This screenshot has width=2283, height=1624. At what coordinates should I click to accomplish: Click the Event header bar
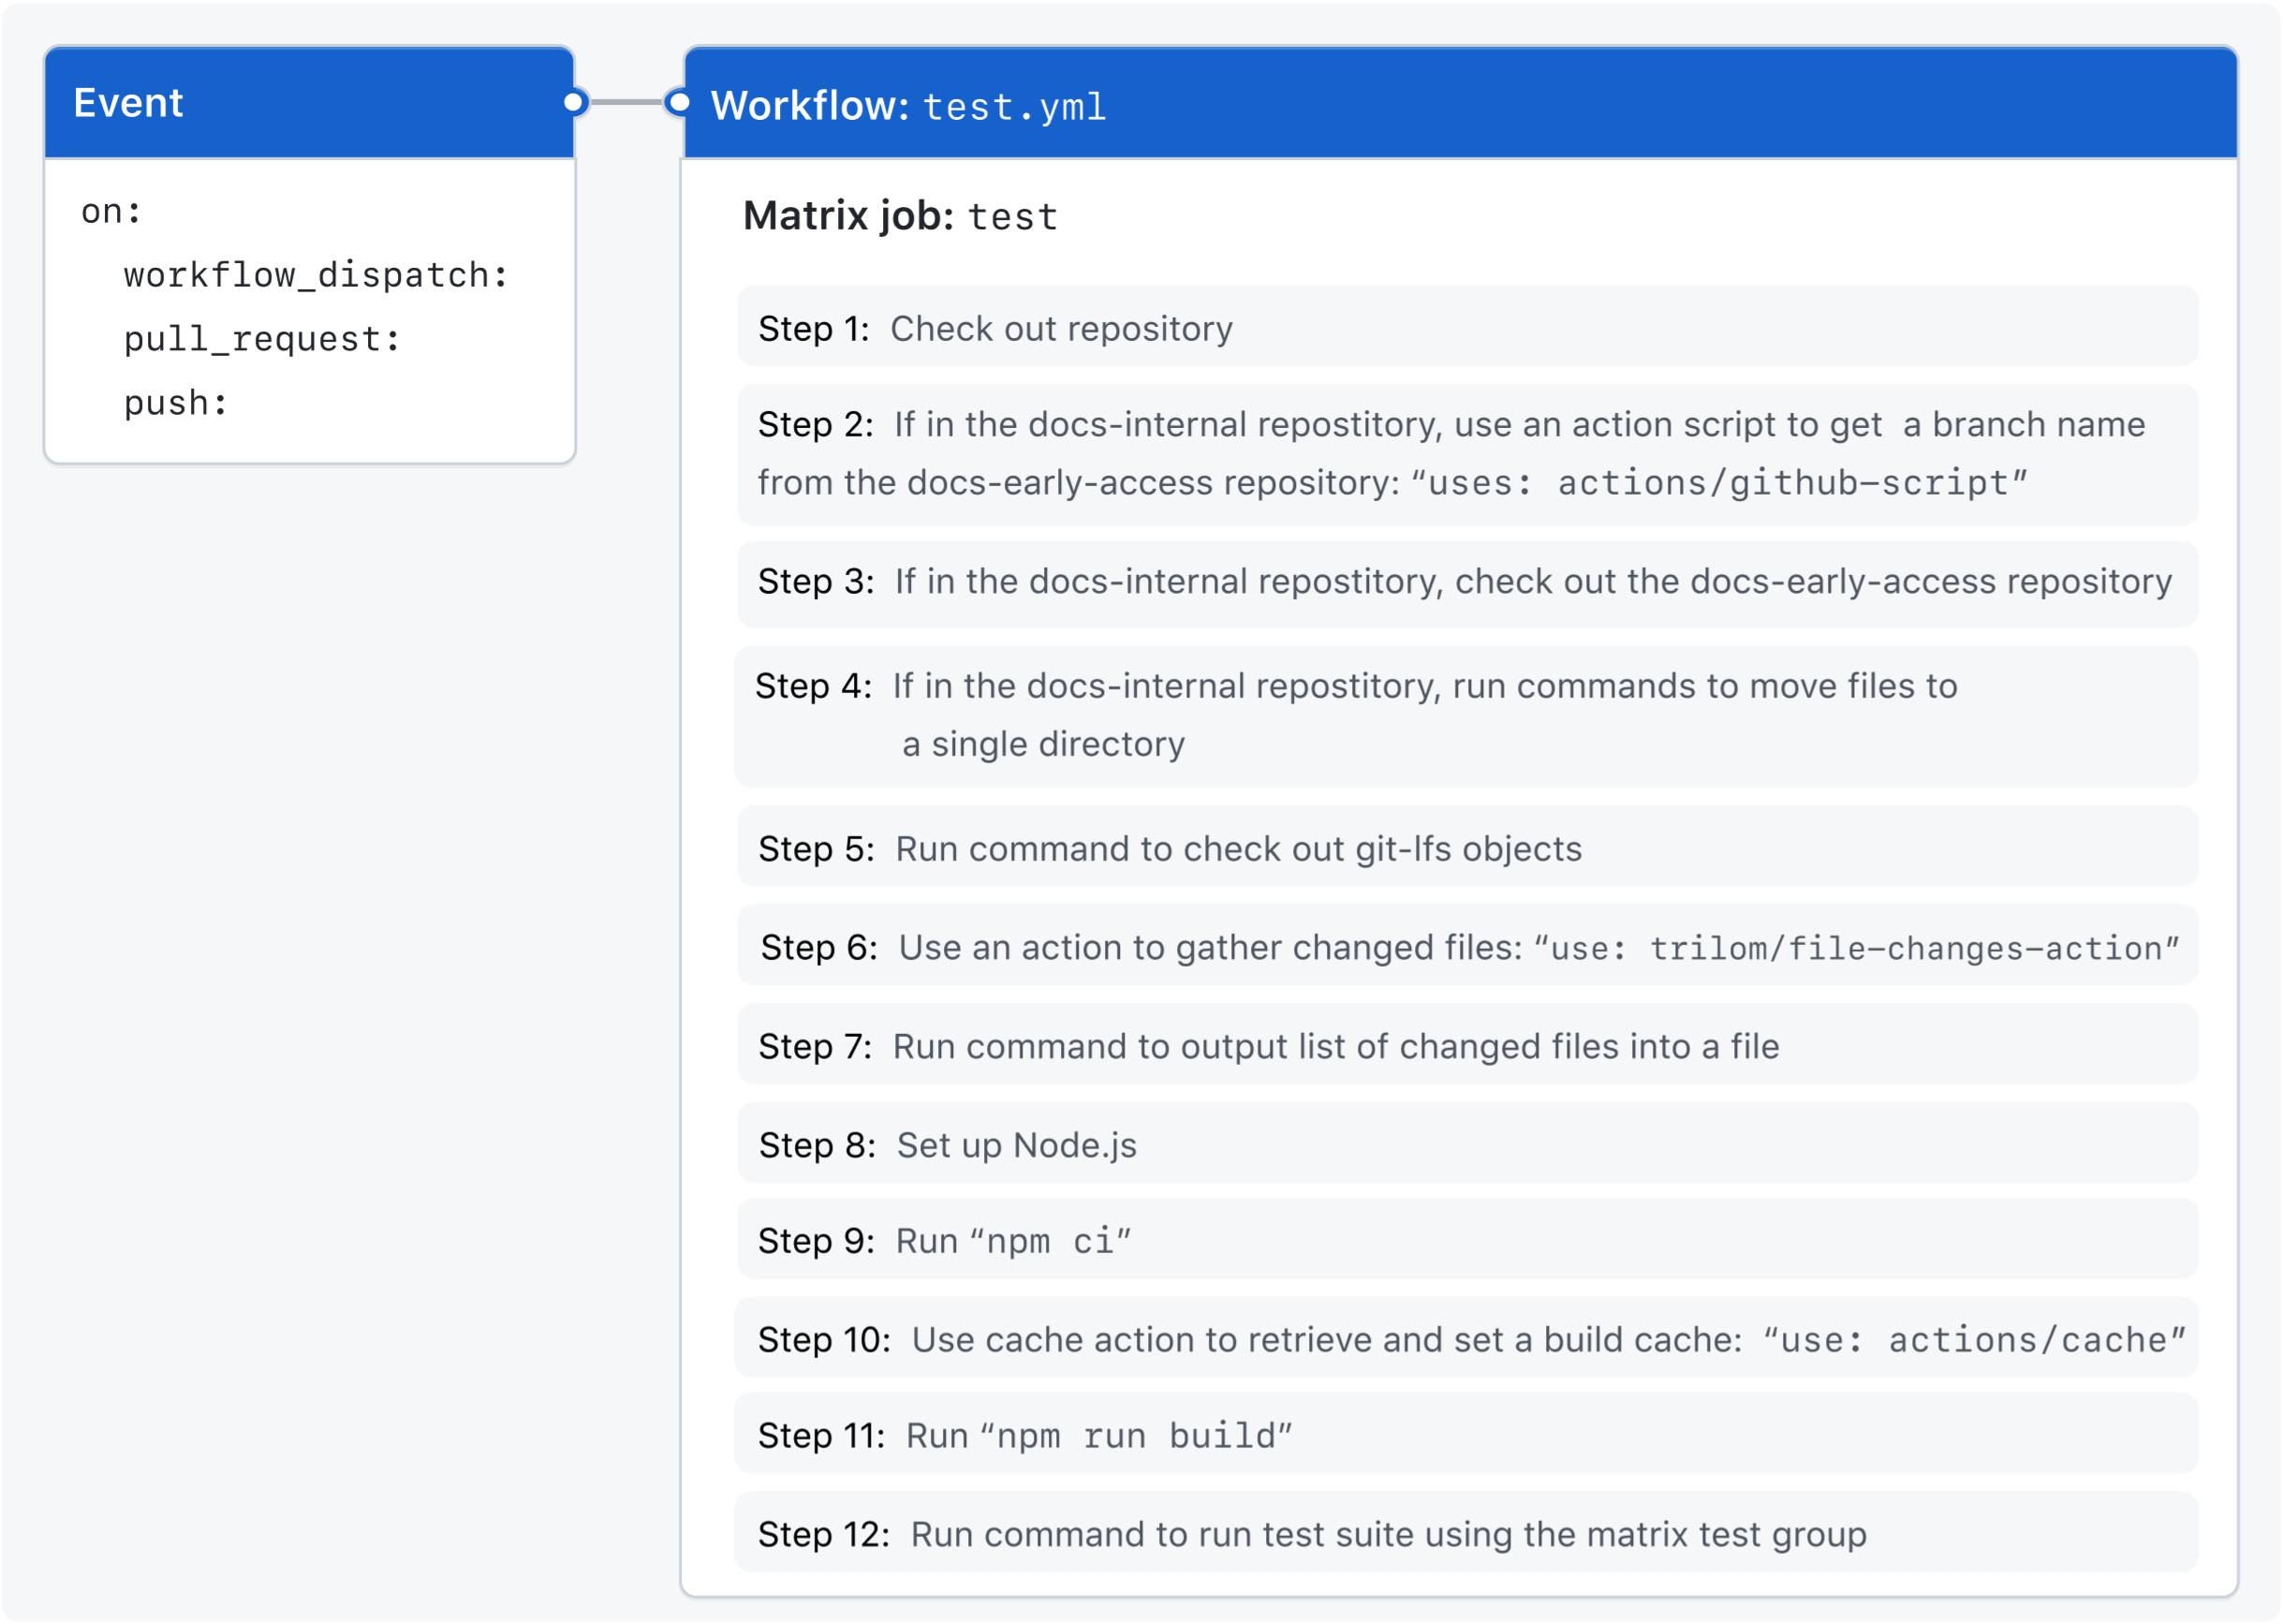click(308, 103)
